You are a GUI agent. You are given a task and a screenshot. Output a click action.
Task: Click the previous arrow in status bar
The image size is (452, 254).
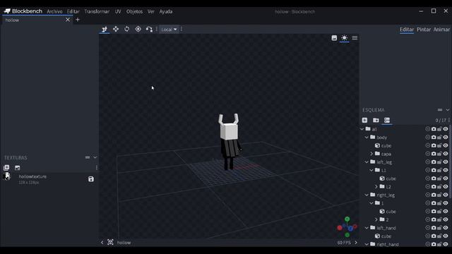[x=102, y=243]
